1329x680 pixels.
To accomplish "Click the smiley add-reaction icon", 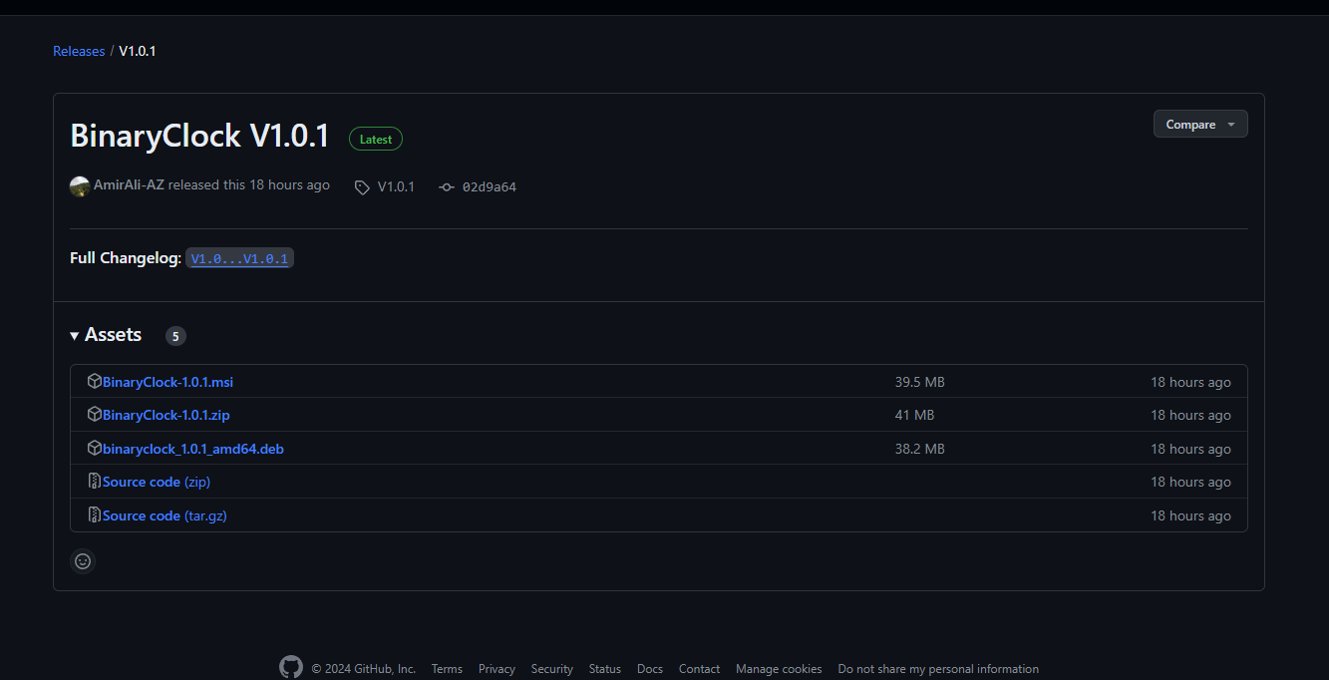I will (x=83, y=561).
